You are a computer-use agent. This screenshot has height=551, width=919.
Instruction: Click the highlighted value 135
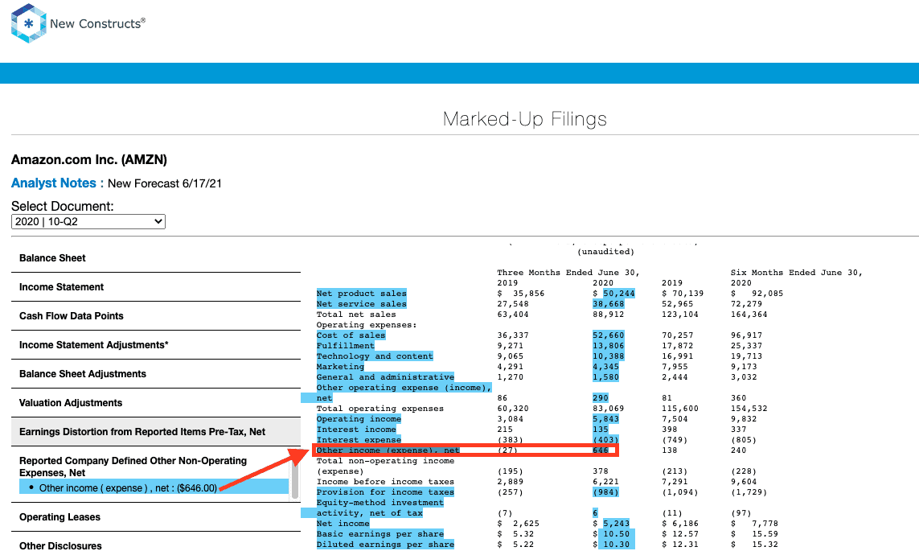[601, 430]
